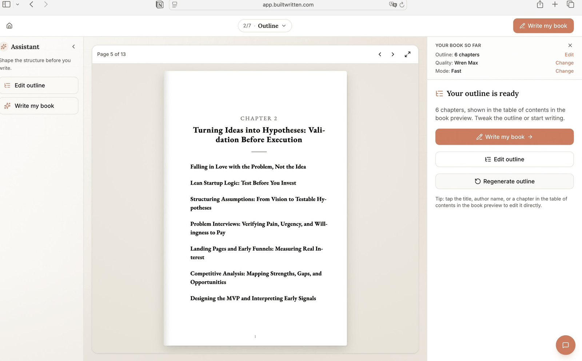Open the chat support bubble
This screenshot has height=361, width=582.
point(566,345)
